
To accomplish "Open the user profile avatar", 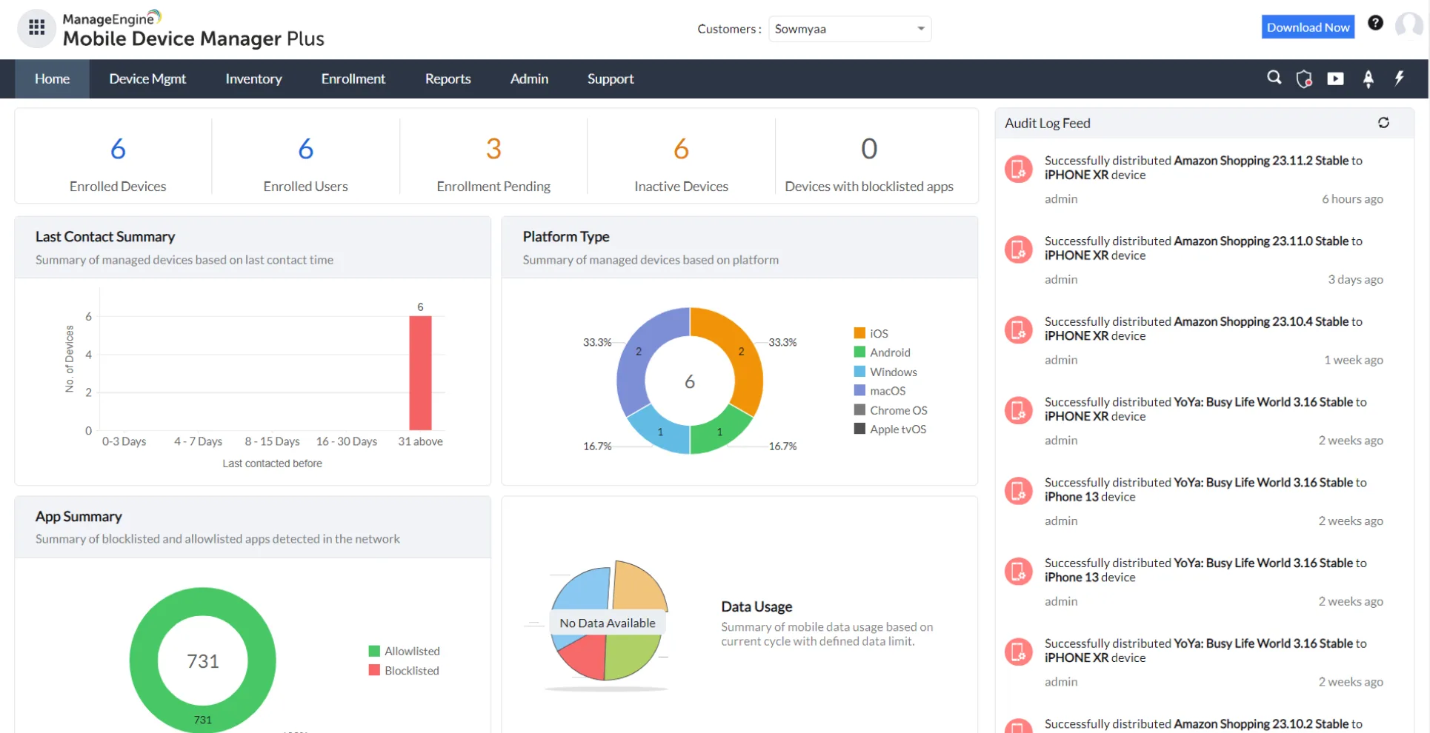I will pos(1408,26).
